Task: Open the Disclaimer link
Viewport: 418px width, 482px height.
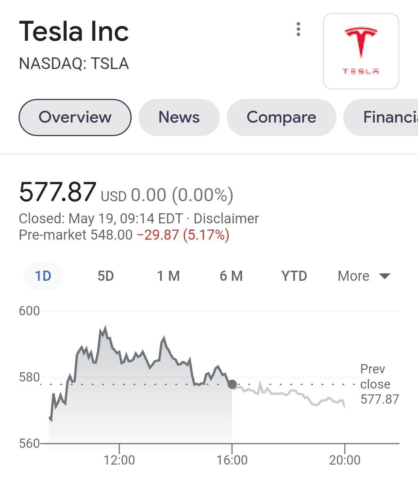Action: click(x=226, y=218)
